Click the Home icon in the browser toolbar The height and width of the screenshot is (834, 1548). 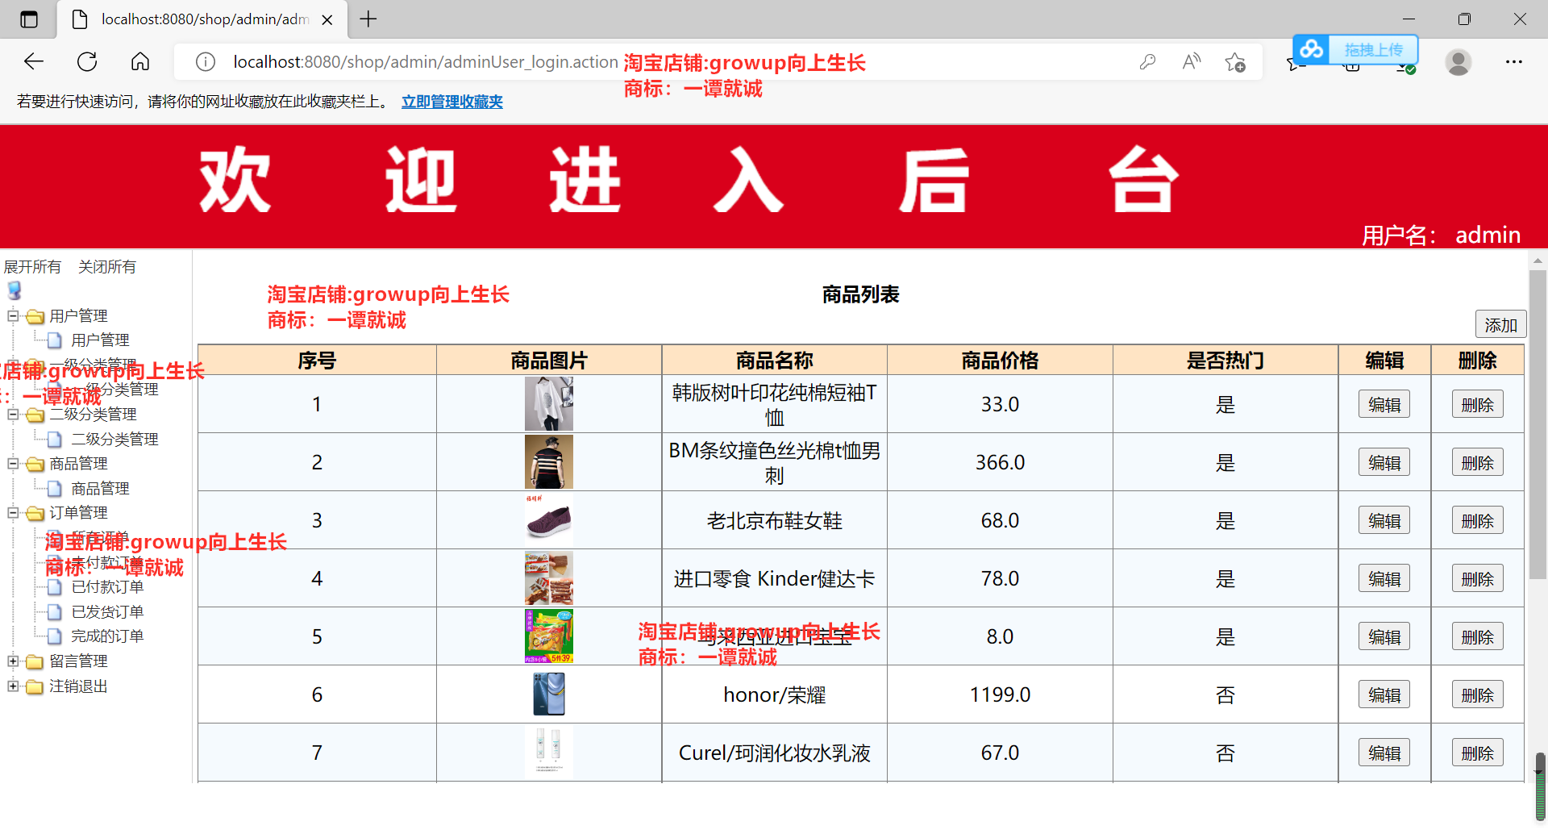139,61
